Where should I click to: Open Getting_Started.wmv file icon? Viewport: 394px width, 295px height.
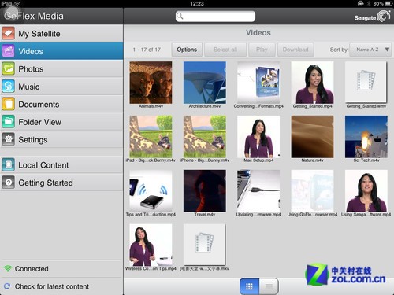tap(366, 82)
